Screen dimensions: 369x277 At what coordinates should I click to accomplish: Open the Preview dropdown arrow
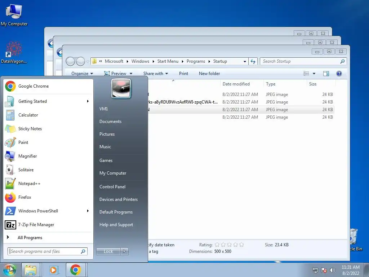pyautogui.click(x=131, y=74)
